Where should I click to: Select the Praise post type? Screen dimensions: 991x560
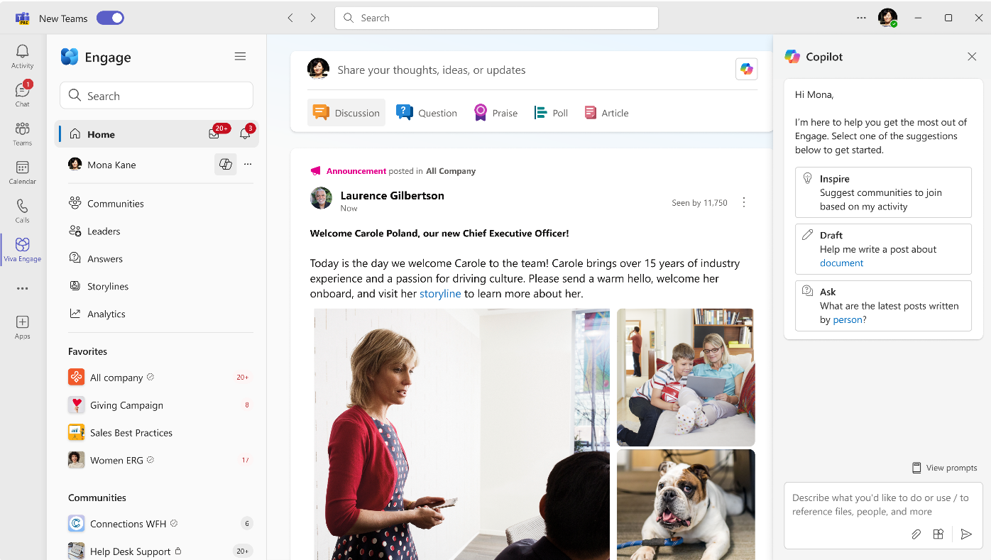pyautogui.click(x=495, y=112)
